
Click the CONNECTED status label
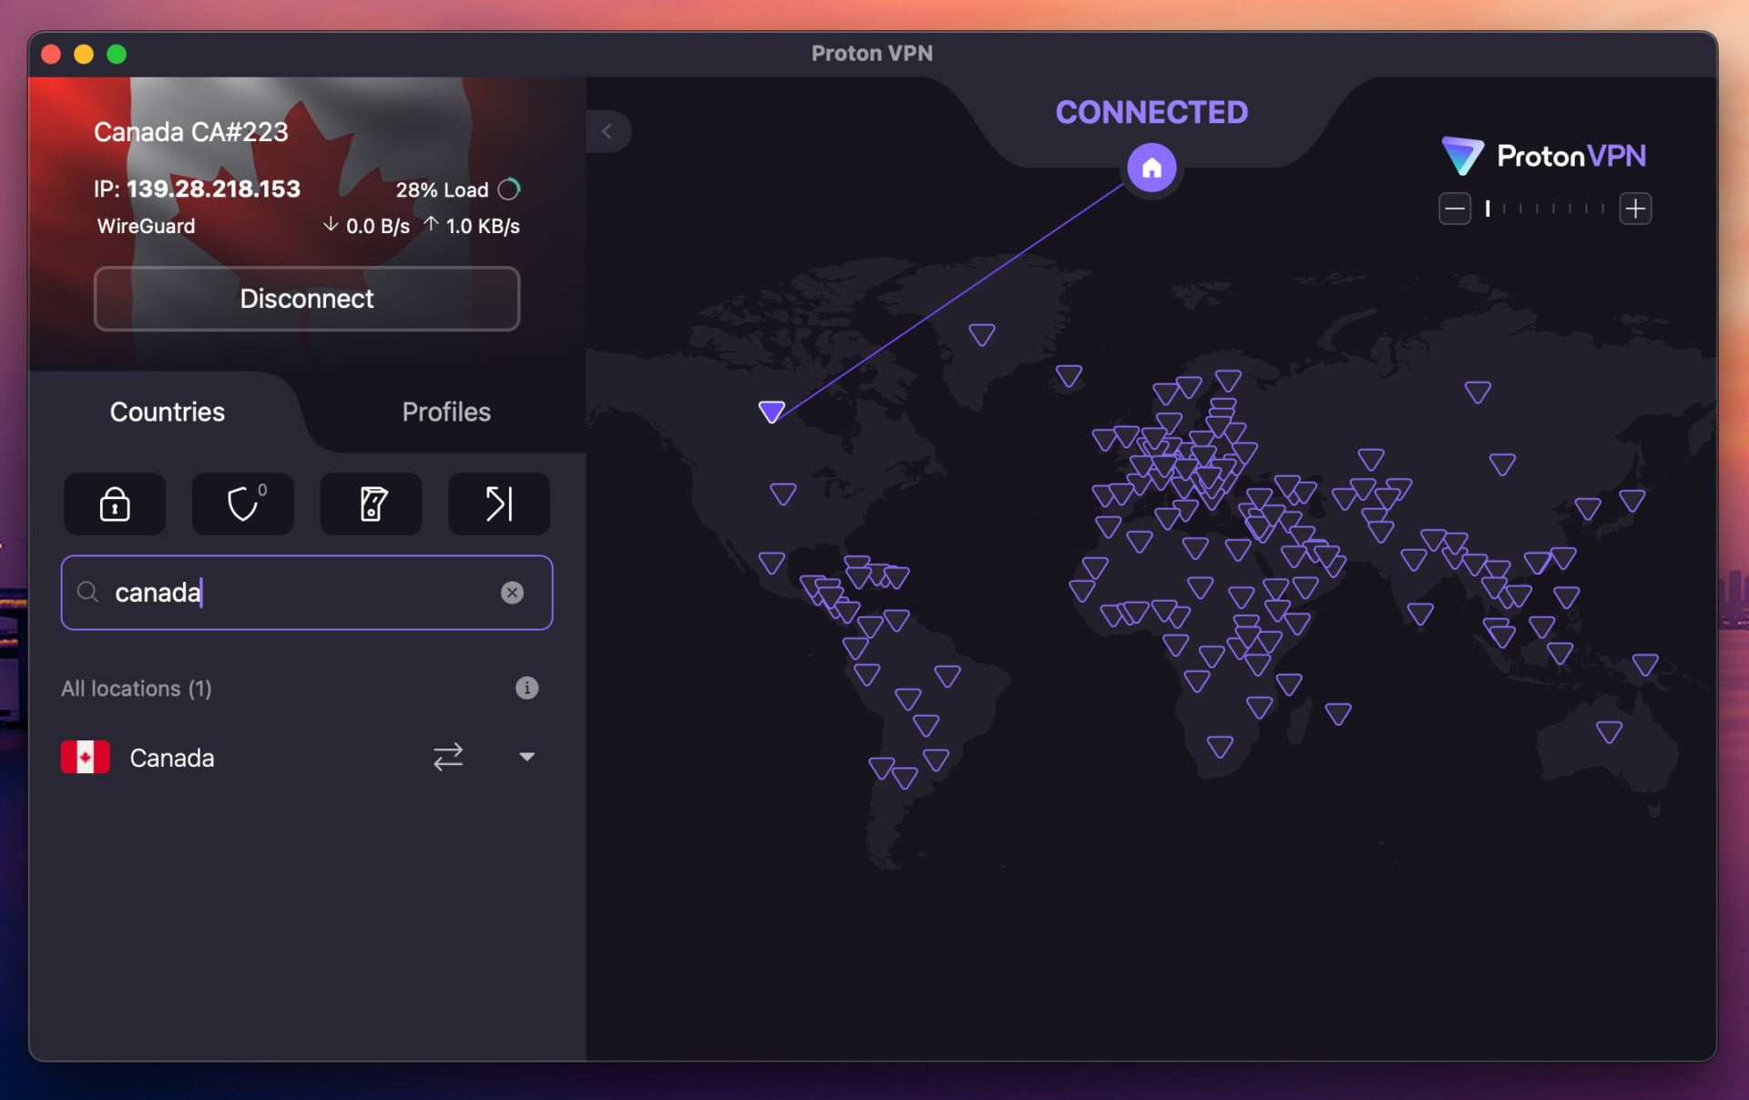1151,112
